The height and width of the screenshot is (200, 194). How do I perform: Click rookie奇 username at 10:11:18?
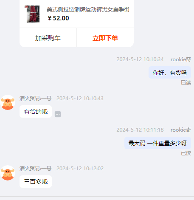tap(181, 130)
